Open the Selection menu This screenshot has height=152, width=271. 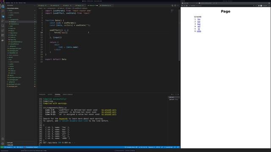pyautogui.click(x=8, y=3)
